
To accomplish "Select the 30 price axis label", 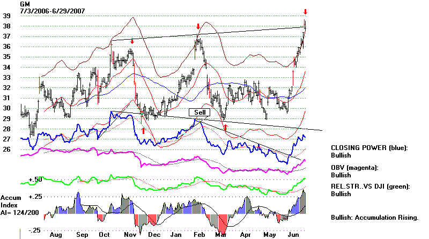I will tap(6, 108).
